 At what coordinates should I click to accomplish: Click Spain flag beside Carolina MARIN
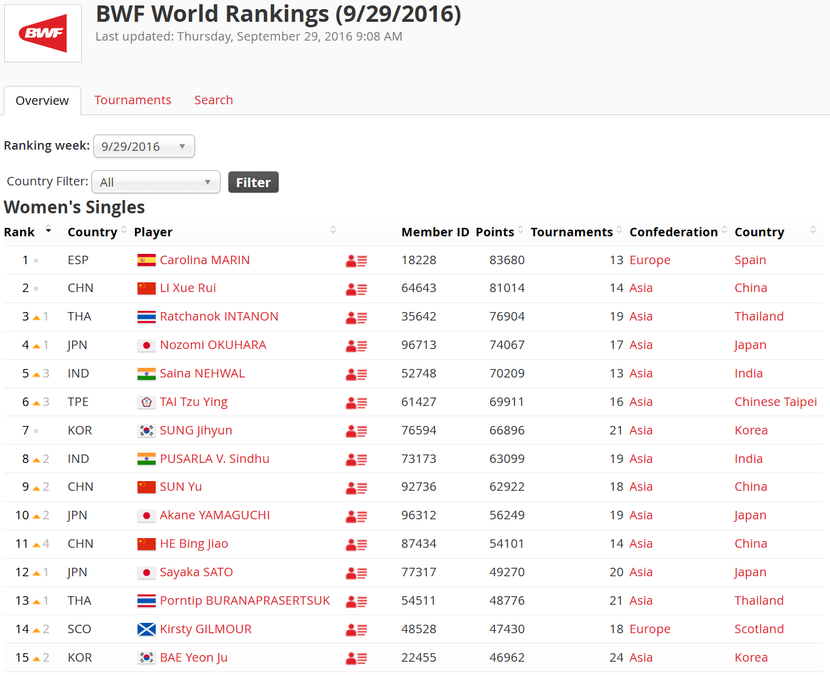(x=147, y=261)
